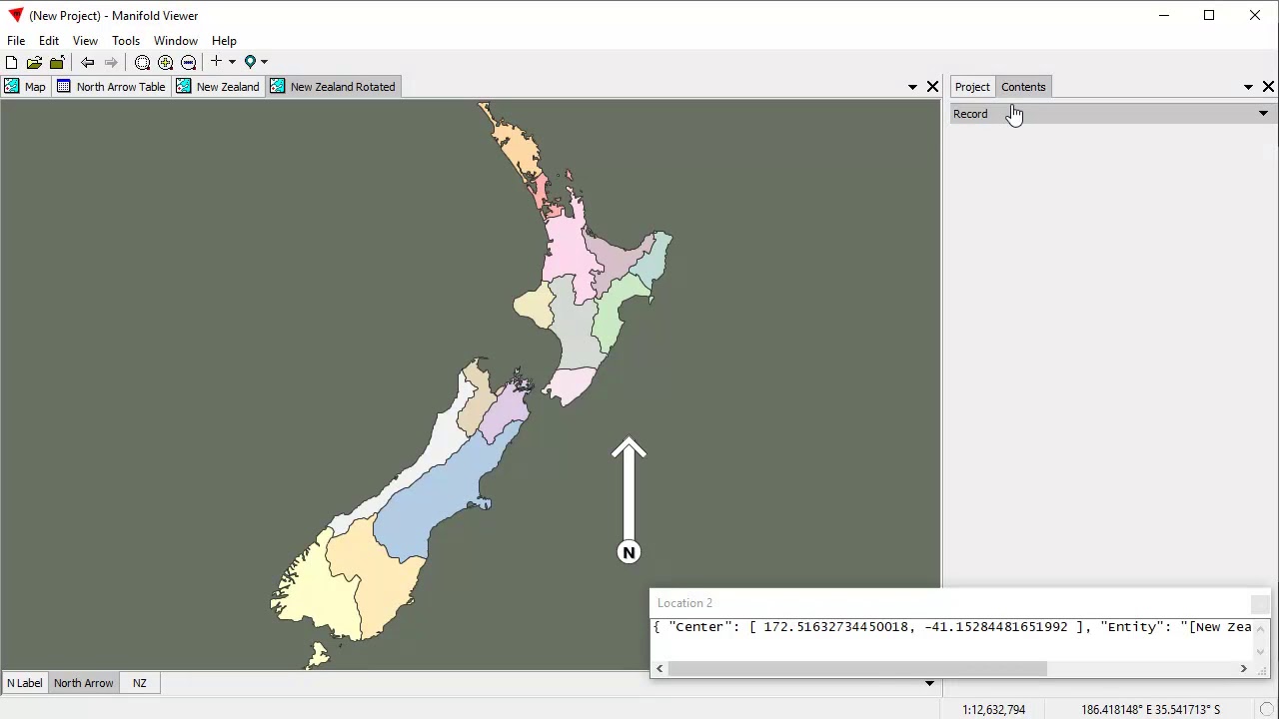Close the Location 2 popup box
Screen dimensions: 1279x719
point(1259,603)
